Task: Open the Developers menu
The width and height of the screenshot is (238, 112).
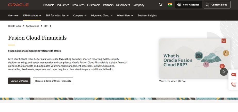Action: click(123, 5)
